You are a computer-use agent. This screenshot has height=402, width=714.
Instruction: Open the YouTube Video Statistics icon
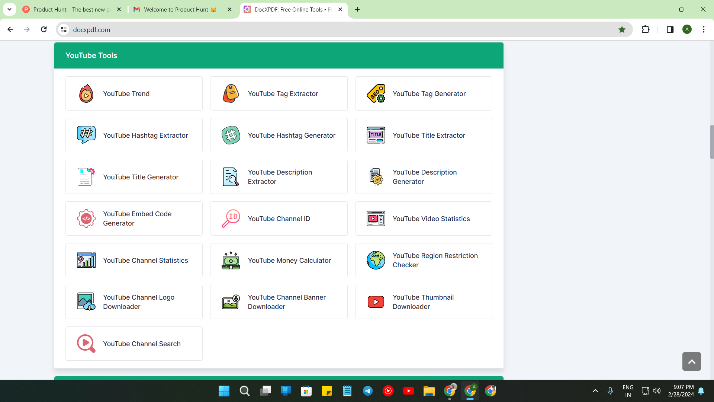coord(376,218)
